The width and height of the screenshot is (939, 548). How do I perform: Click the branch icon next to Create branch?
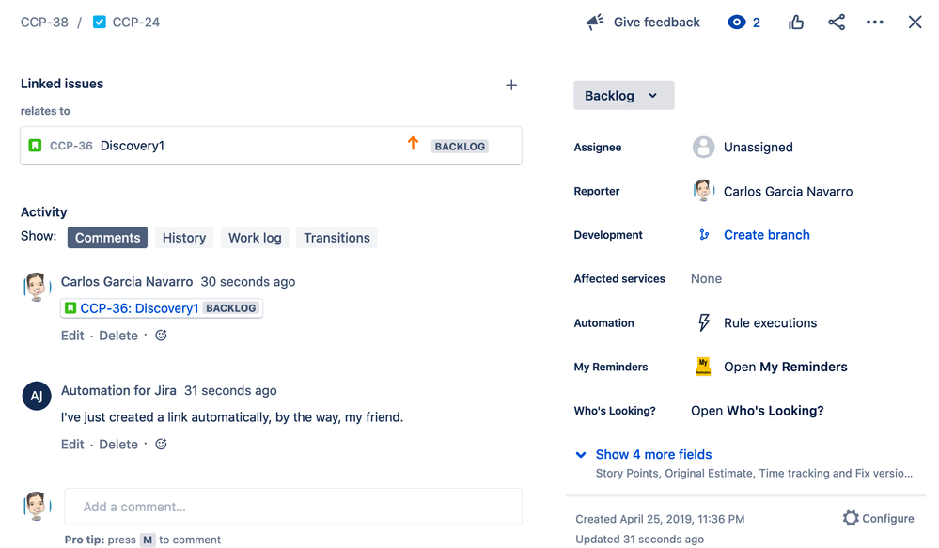[x=704, y=235]
